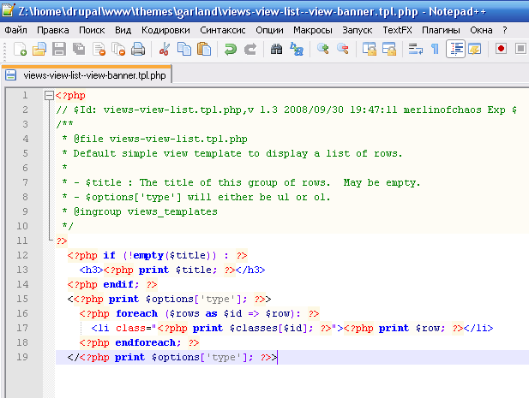Zoom in with magnifier plus icon

click(x=323, y=49)
